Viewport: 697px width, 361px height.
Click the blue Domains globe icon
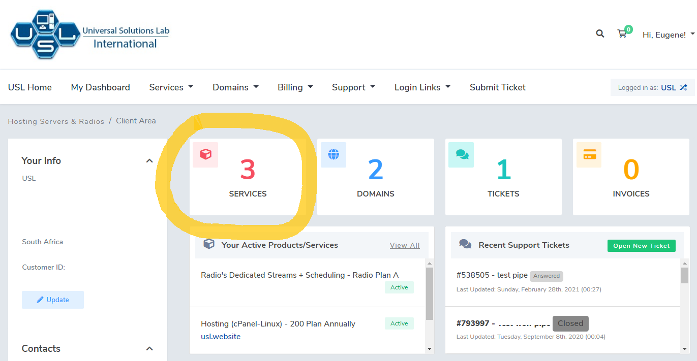334,155
